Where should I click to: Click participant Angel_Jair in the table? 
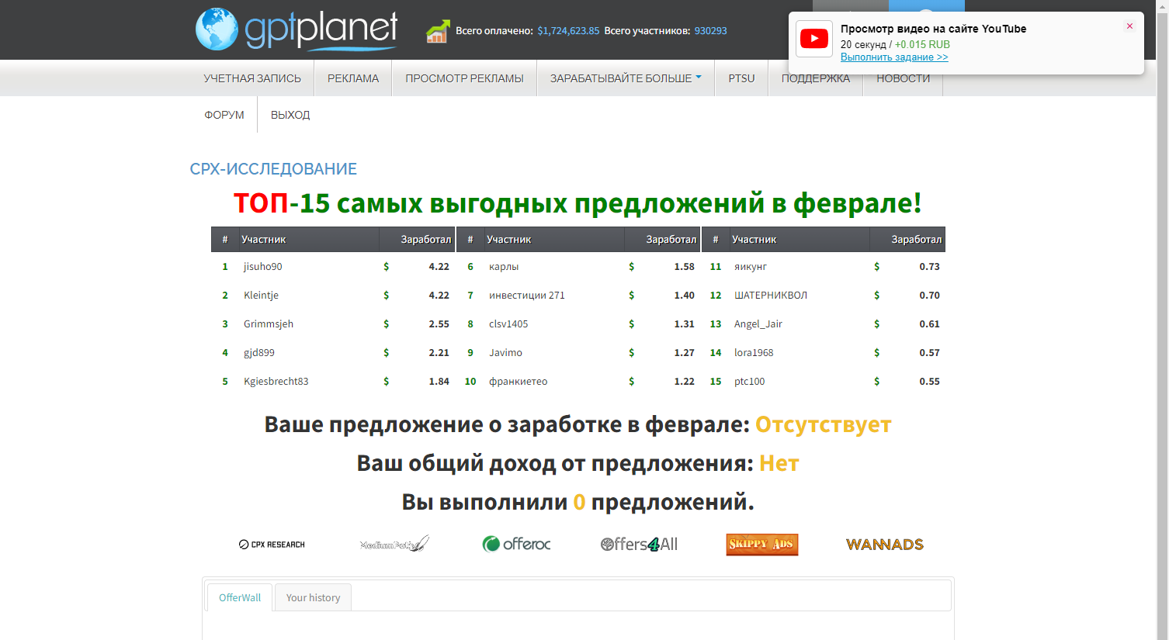[x=758, y=323]
